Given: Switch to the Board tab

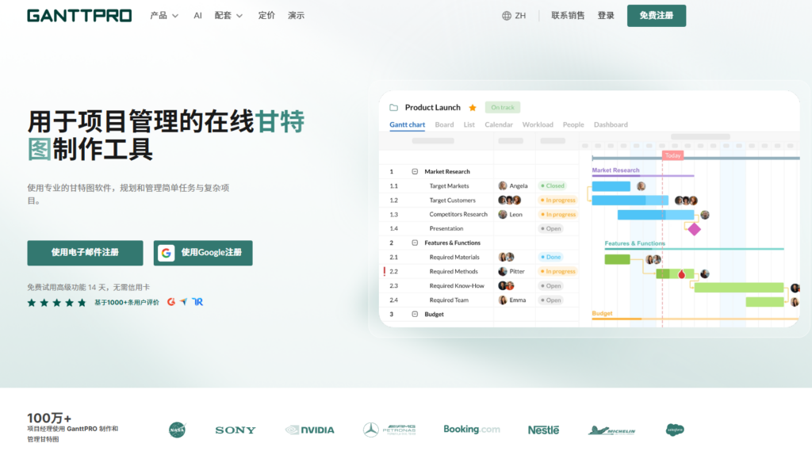Looking at the screenshot, I should [444, 124].
